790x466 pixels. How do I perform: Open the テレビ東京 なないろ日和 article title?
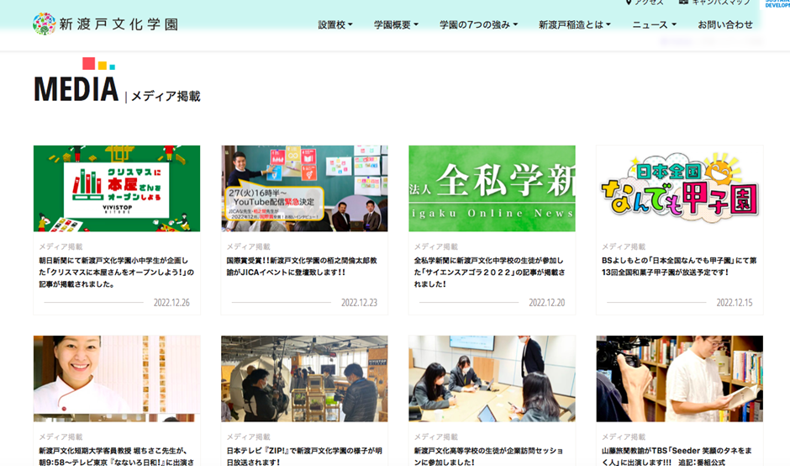(116, 456)
